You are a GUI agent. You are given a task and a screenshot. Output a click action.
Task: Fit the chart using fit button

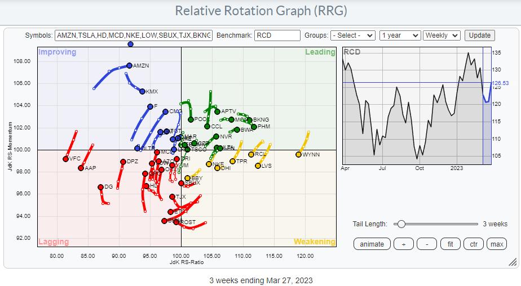pyautogui.click(x=449, y=244)
